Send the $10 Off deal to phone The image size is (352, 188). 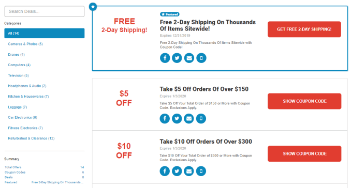(201, 171)
